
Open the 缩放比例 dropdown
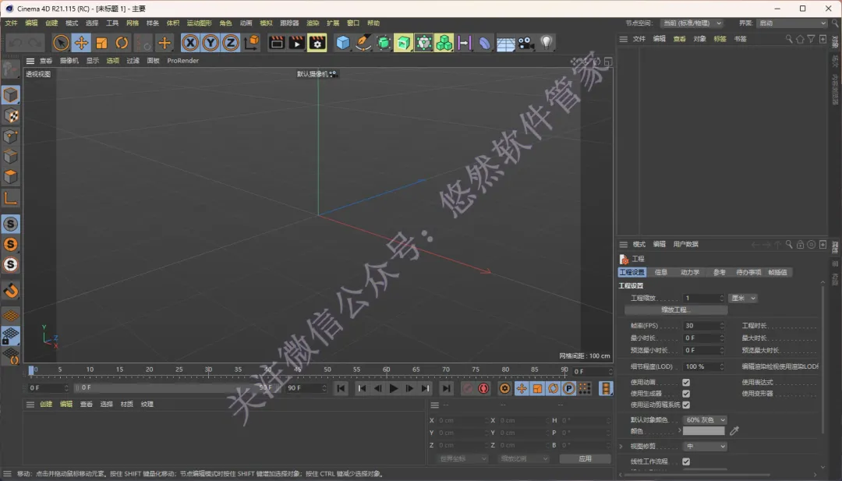click(x=522, y=458)
